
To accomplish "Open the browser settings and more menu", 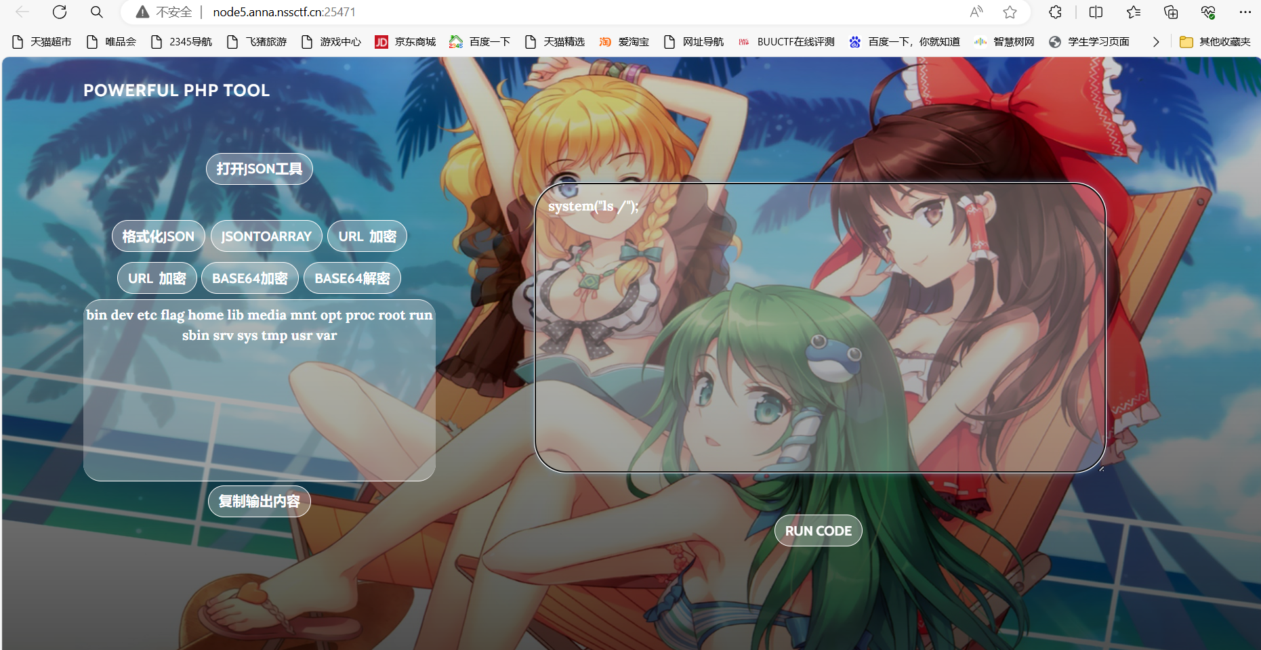I will tap(1245, 12).
